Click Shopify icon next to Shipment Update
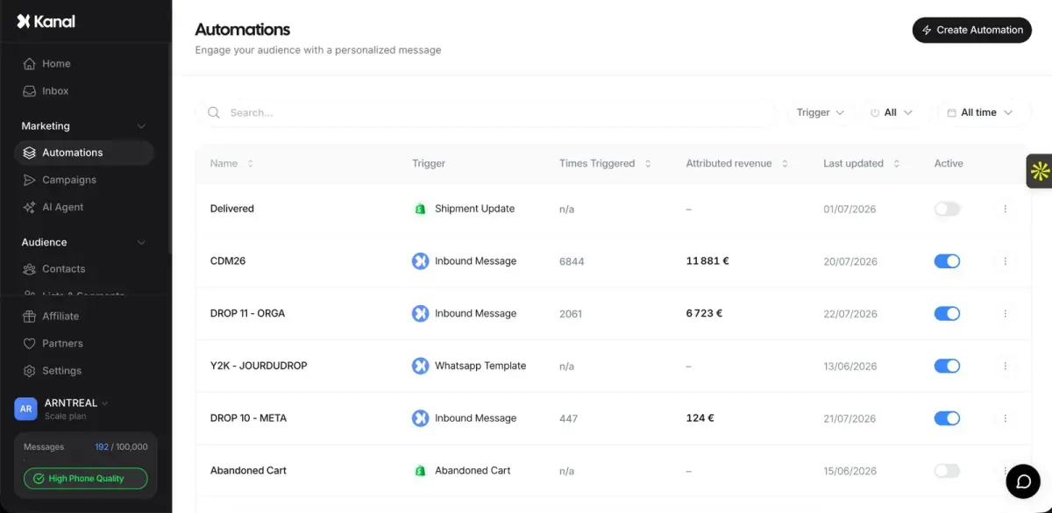The image size is (1052, 513). pos(420,209)
